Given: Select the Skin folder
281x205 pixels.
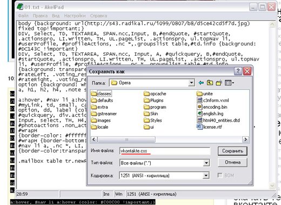Looking at the screenshot, I should (x=151, y=114).
